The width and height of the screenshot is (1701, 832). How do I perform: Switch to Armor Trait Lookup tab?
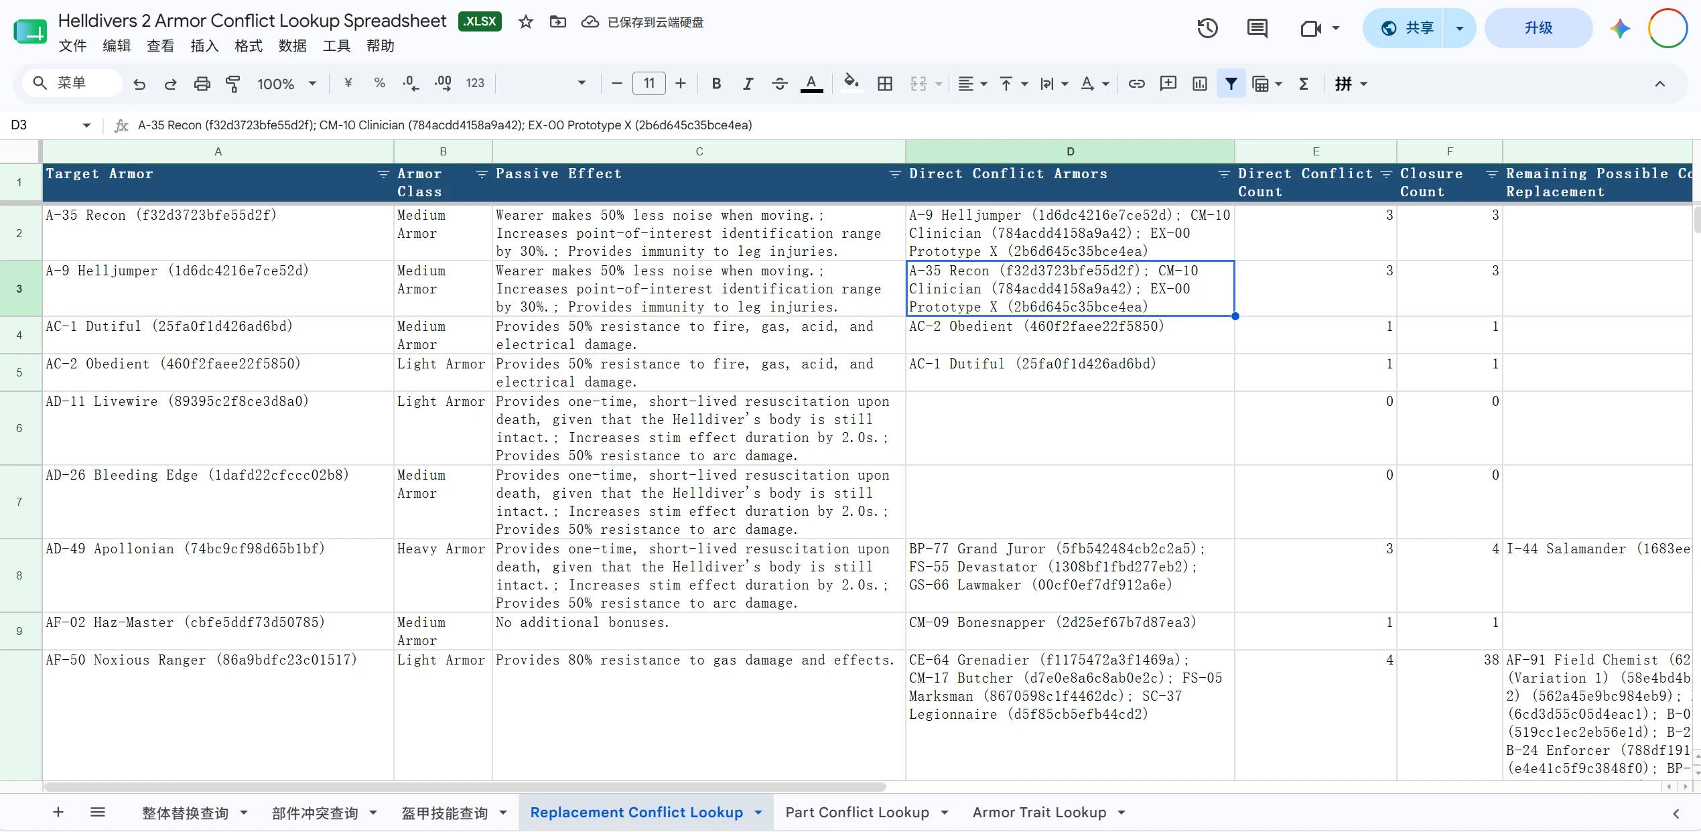1039,813
